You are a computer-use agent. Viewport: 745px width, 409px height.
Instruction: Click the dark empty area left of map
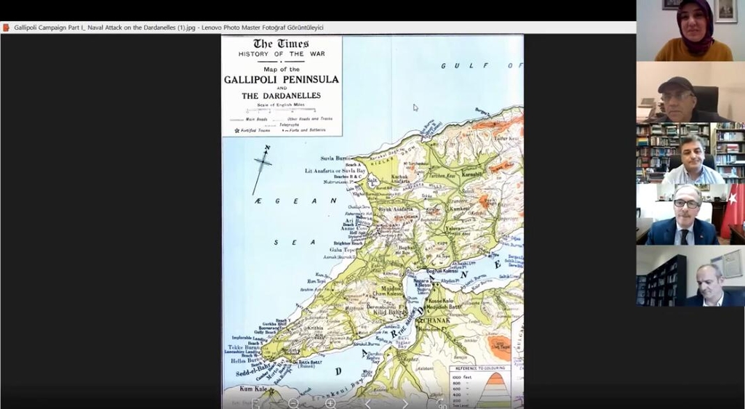[x=109, y=218]
